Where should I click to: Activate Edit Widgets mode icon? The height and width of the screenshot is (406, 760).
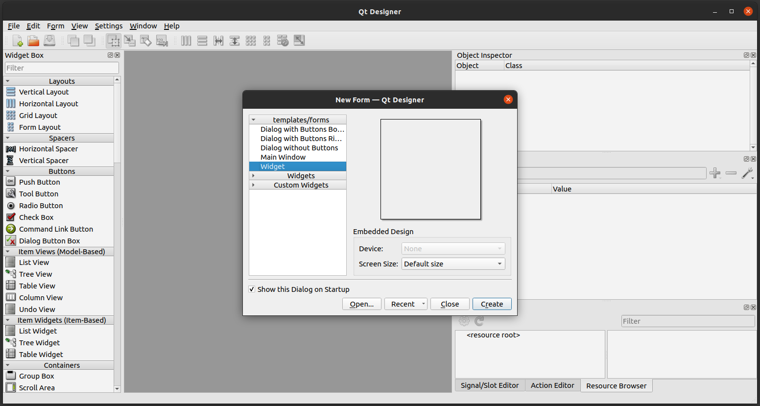114,41
